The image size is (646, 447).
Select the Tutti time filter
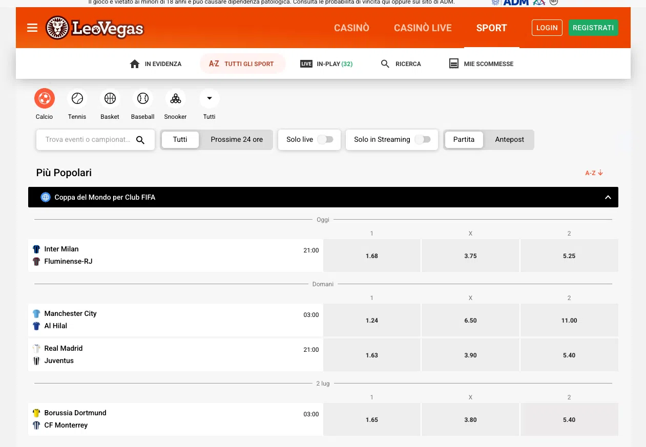(180, 139)
